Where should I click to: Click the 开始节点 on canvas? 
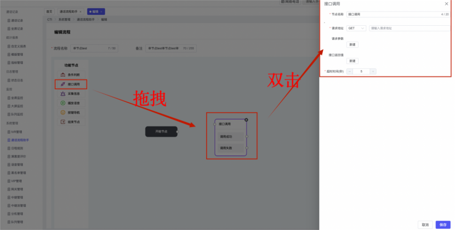tap(162, 131)
